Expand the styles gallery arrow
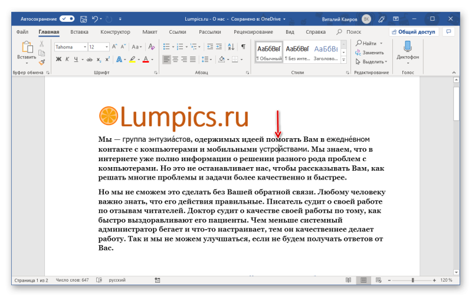The width and height of the screenshot is (472, 297). pos(344,60)
